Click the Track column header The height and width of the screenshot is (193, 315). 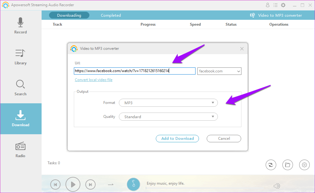click(57, 24)
